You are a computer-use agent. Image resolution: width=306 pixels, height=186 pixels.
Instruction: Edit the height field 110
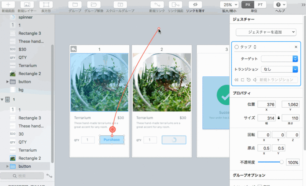click(x=290, y=118)
